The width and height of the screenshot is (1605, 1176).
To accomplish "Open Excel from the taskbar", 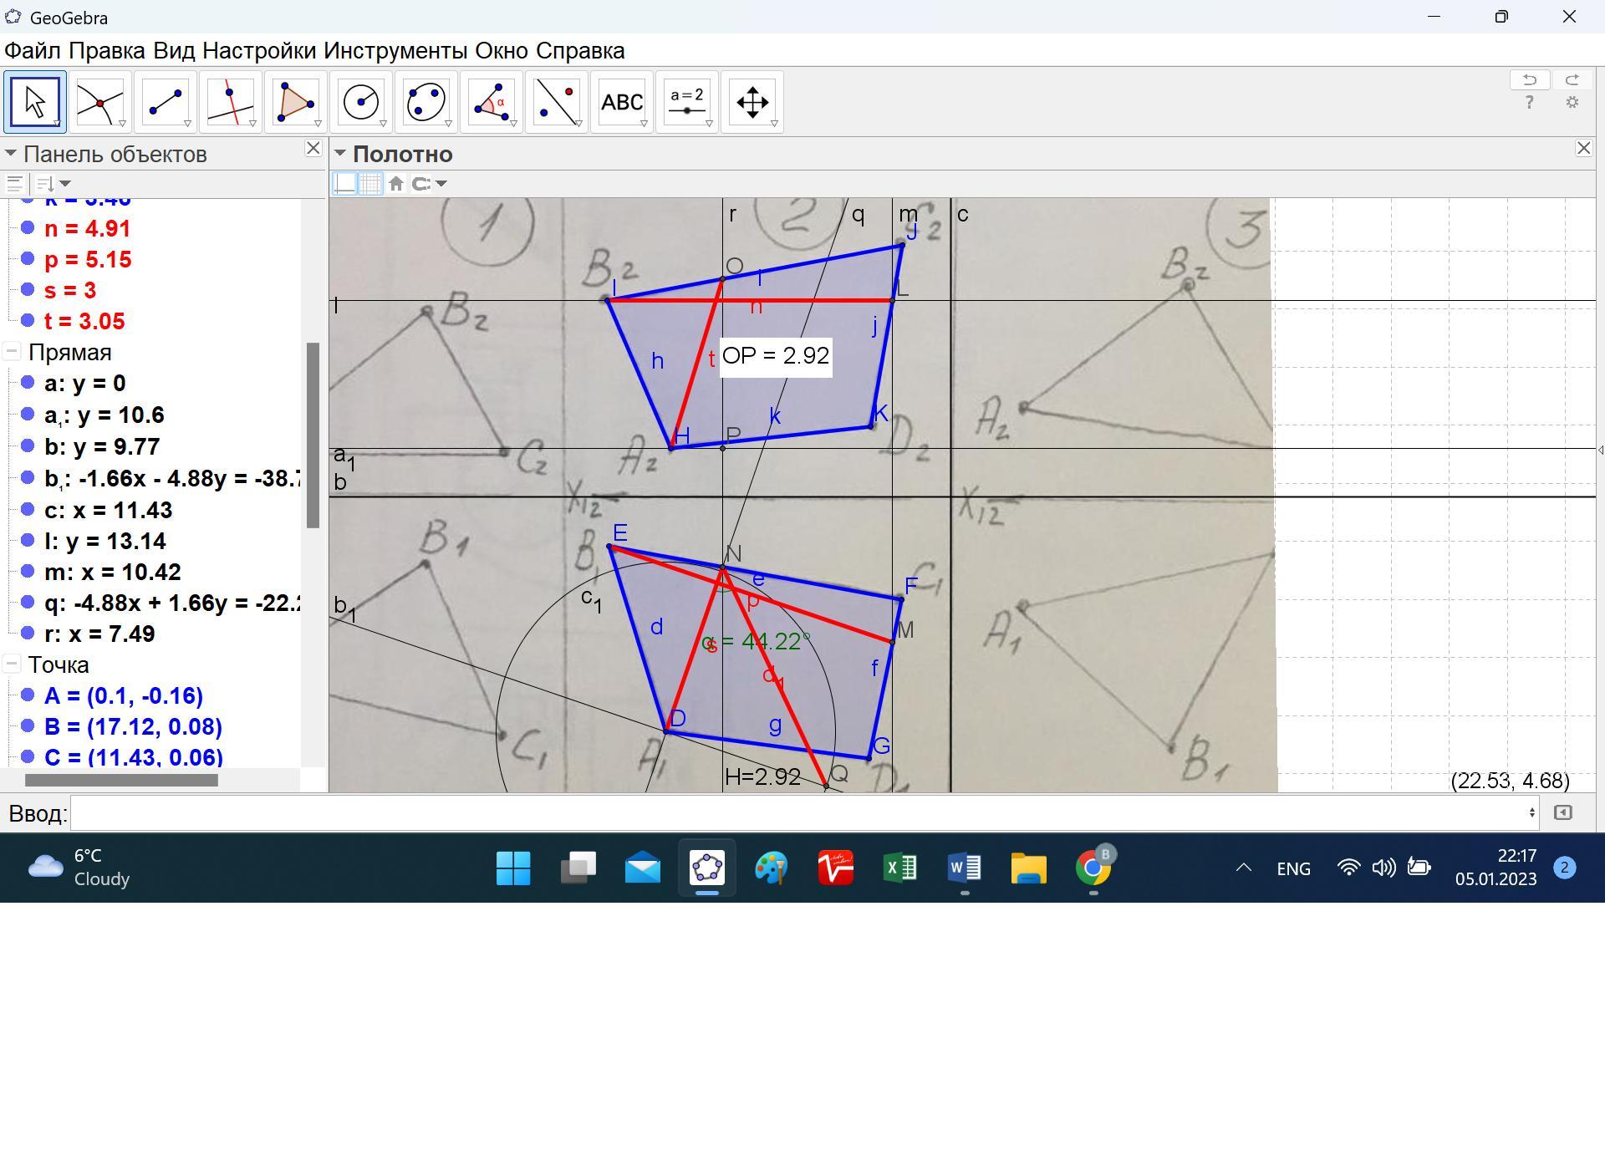I will [900, 868].
